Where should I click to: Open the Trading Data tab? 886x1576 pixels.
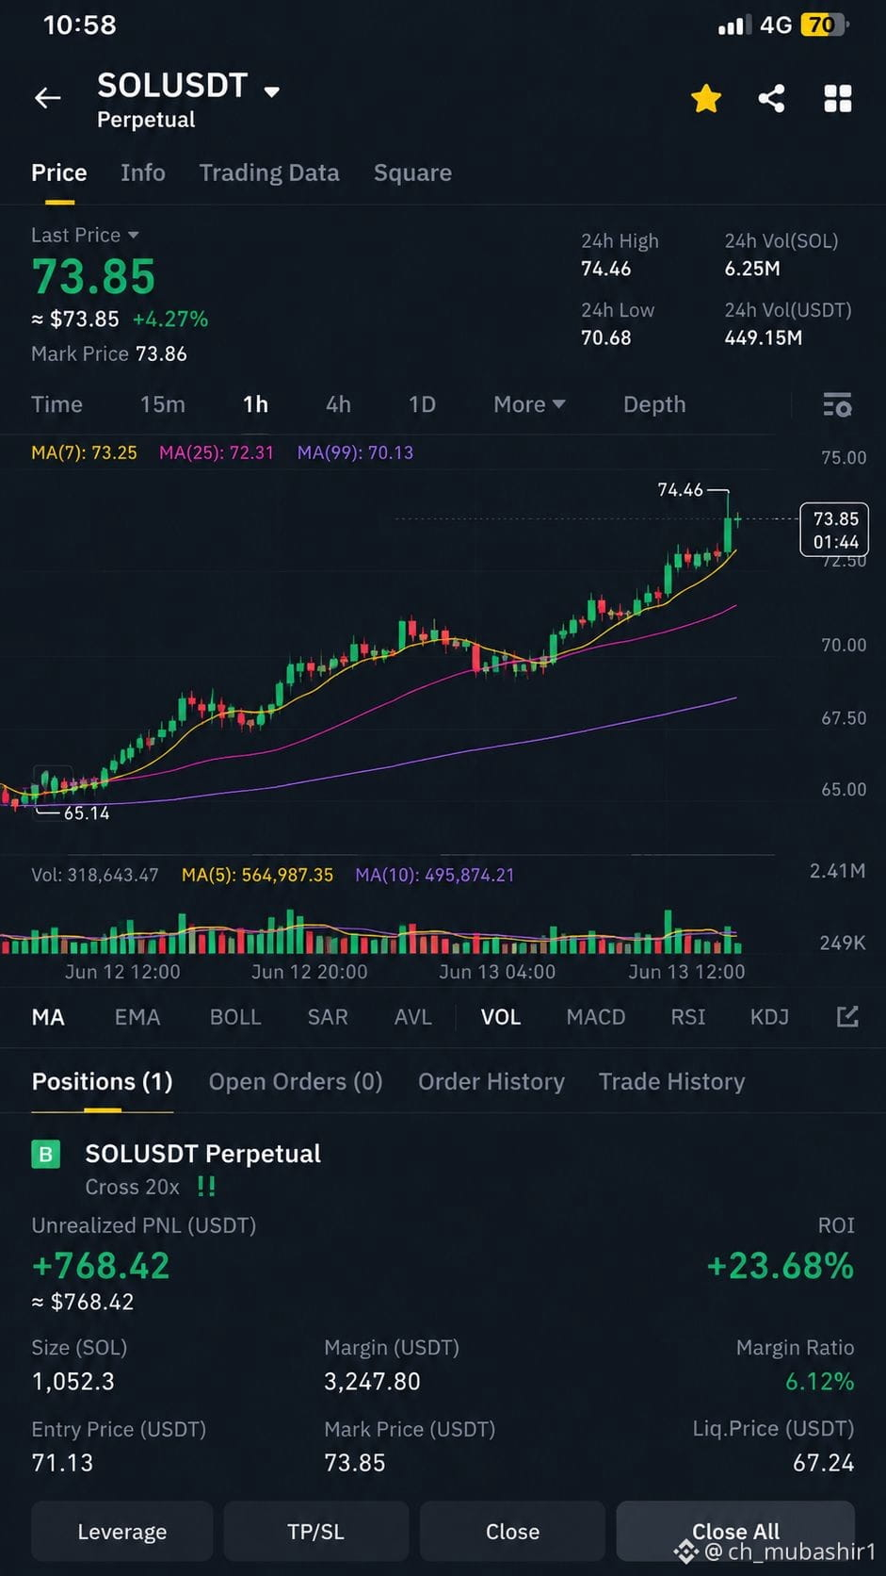click(x=269, y=172)
